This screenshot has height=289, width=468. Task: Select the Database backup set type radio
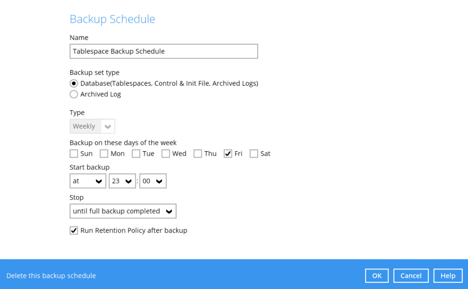tap(74, 83)
